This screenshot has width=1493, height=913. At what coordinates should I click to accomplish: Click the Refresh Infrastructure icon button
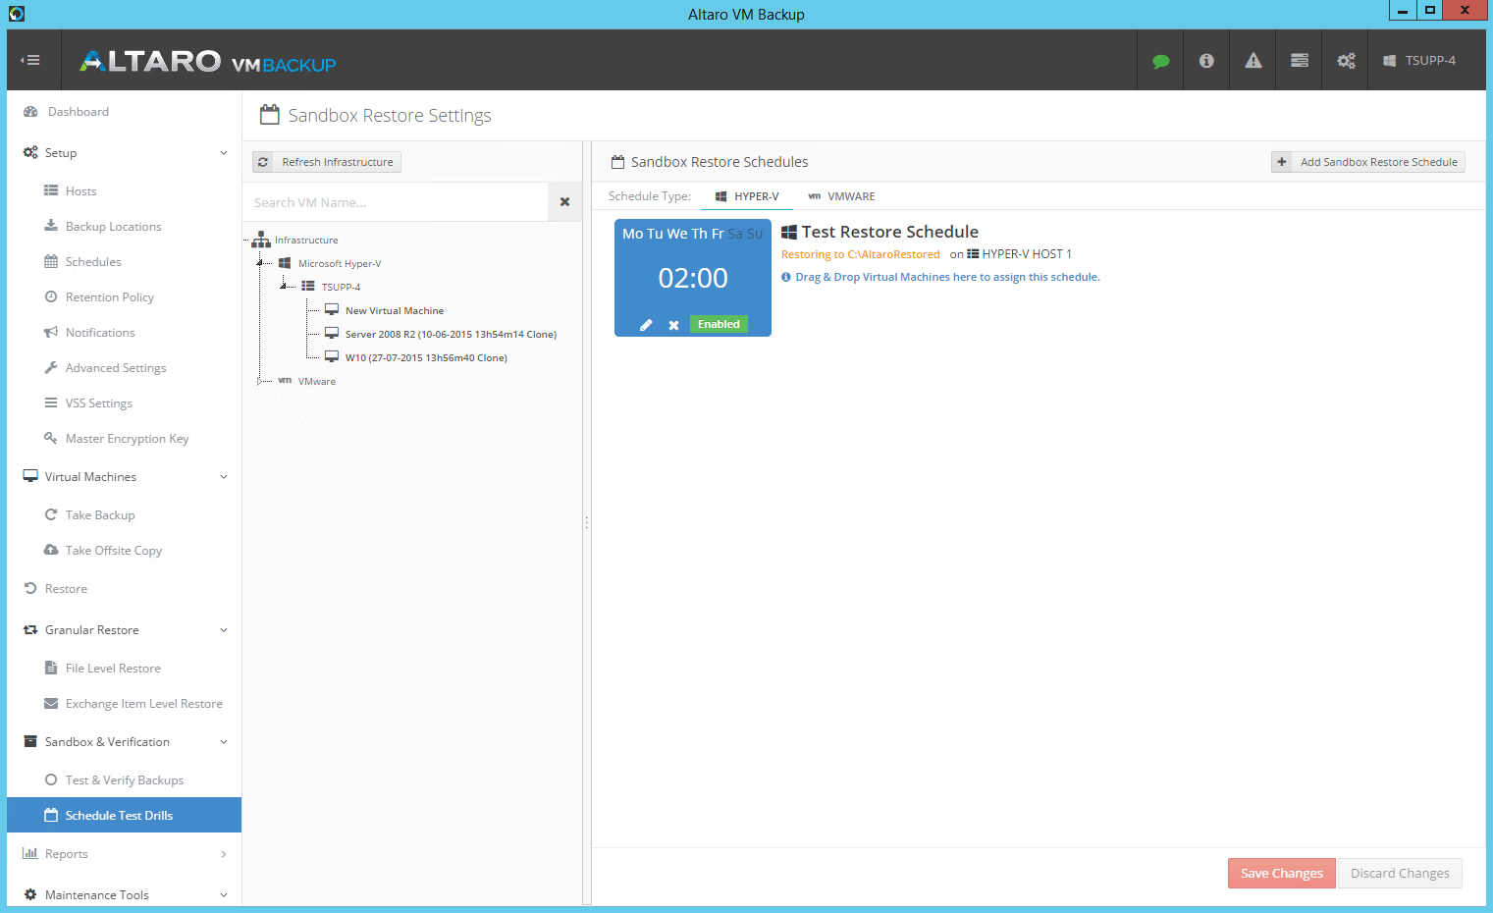[x=262, y=161]
